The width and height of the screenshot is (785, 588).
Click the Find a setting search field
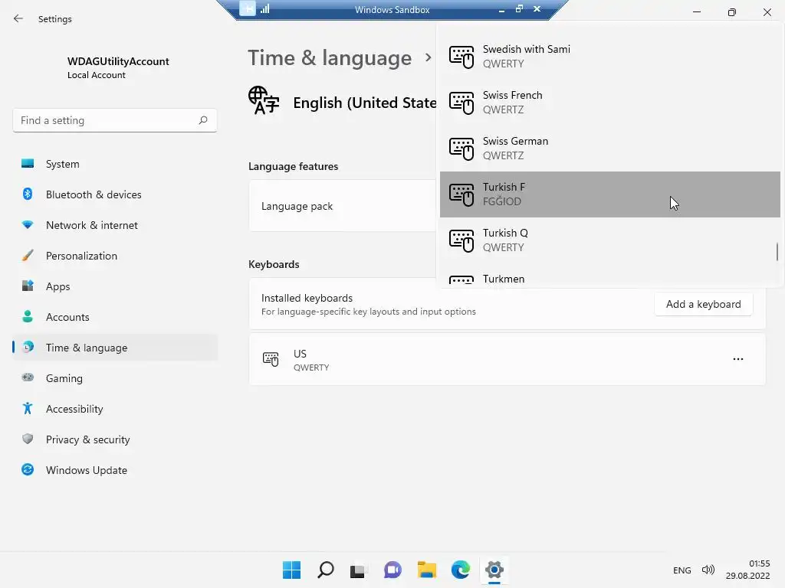115,120
